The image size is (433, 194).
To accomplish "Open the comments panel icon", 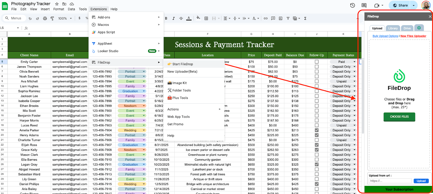I will (x=364, y=5).
